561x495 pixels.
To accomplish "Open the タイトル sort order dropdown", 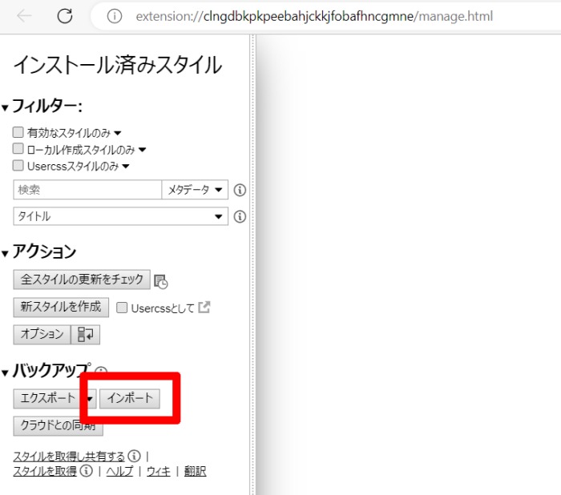I will [x=120, y=216].
